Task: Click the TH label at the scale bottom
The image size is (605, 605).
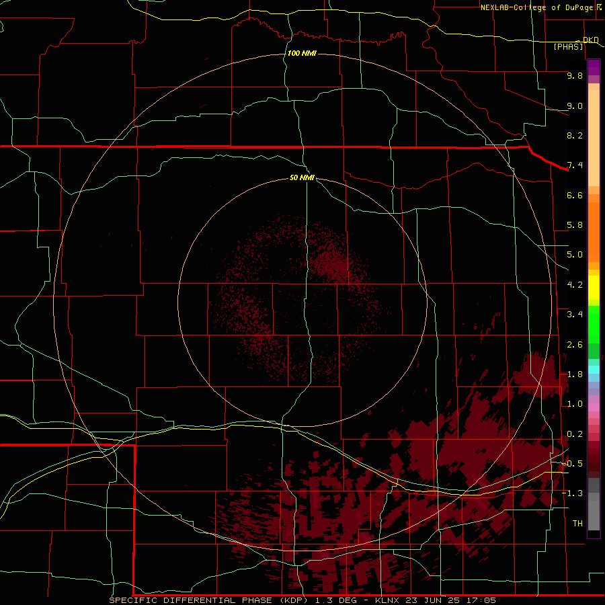Action: [x=577, y=524]
